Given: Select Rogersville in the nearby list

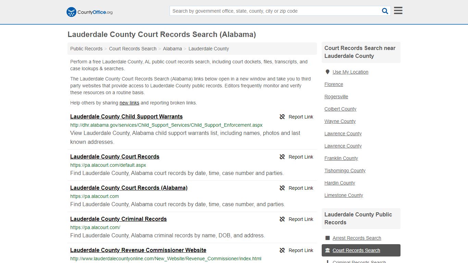Looking at the screenshot, I should [x=336, y=97].
